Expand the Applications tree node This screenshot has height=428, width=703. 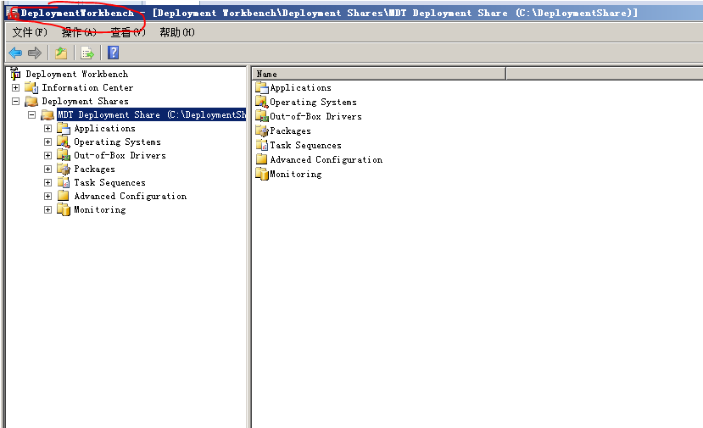(x=48, y=129)
